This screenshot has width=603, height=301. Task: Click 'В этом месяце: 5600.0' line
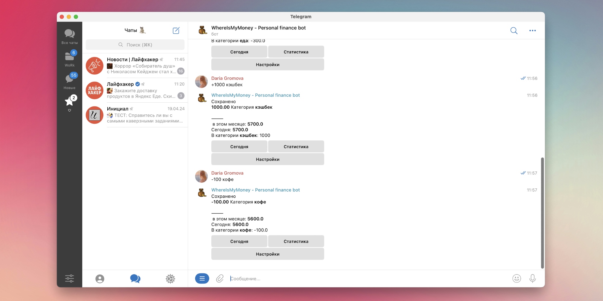click(x=238, y=219)
